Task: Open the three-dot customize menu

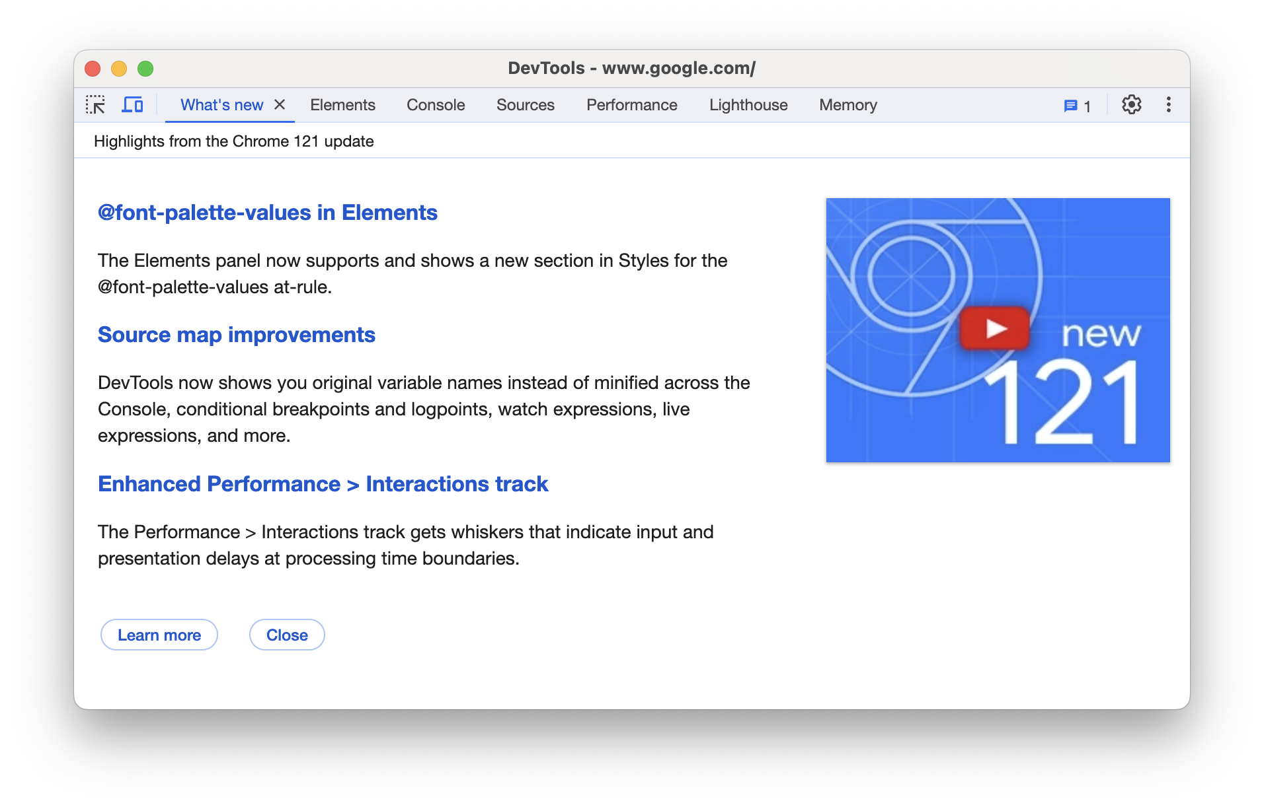Action: click(x=1169, y=104)
